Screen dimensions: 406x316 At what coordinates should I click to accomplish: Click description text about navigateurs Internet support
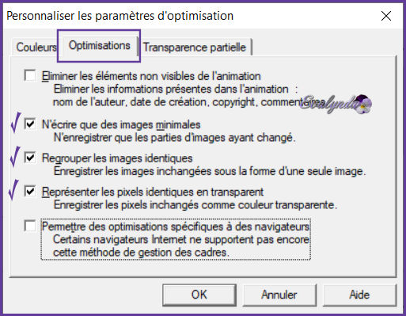(181, 246)
